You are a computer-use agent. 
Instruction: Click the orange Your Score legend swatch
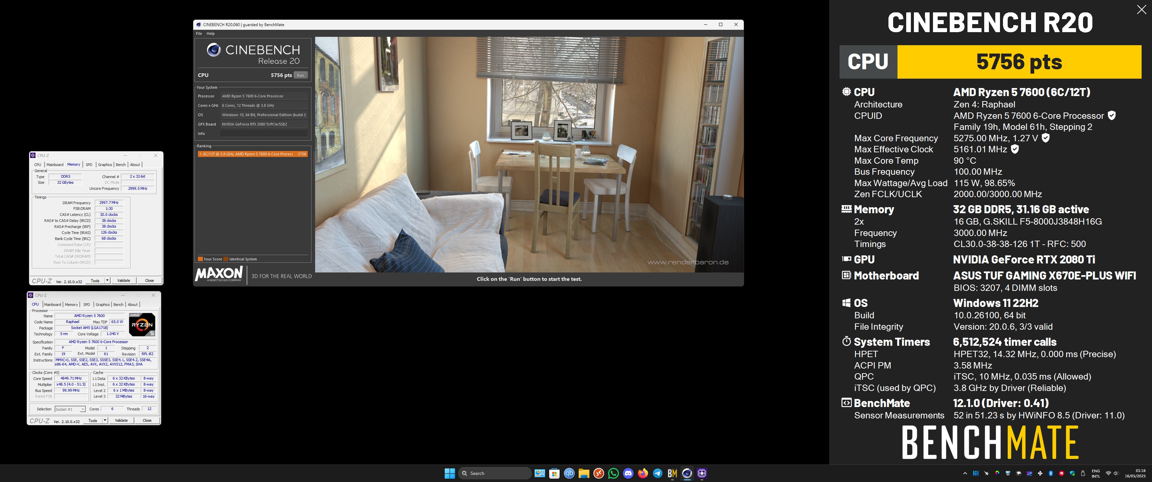click(x=200, y=259)
